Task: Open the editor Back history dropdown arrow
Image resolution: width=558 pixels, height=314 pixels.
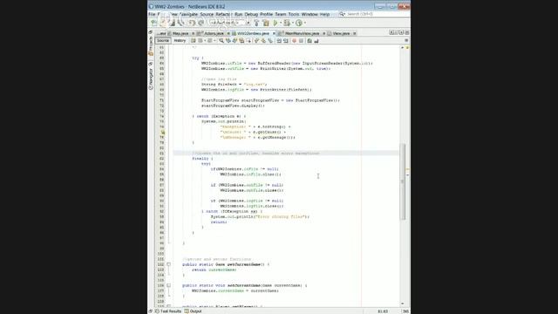Action: pyautogui.click(x=205, y=41)
